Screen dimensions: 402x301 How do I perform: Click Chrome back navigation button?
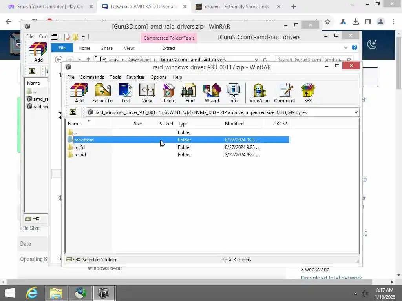9,22
